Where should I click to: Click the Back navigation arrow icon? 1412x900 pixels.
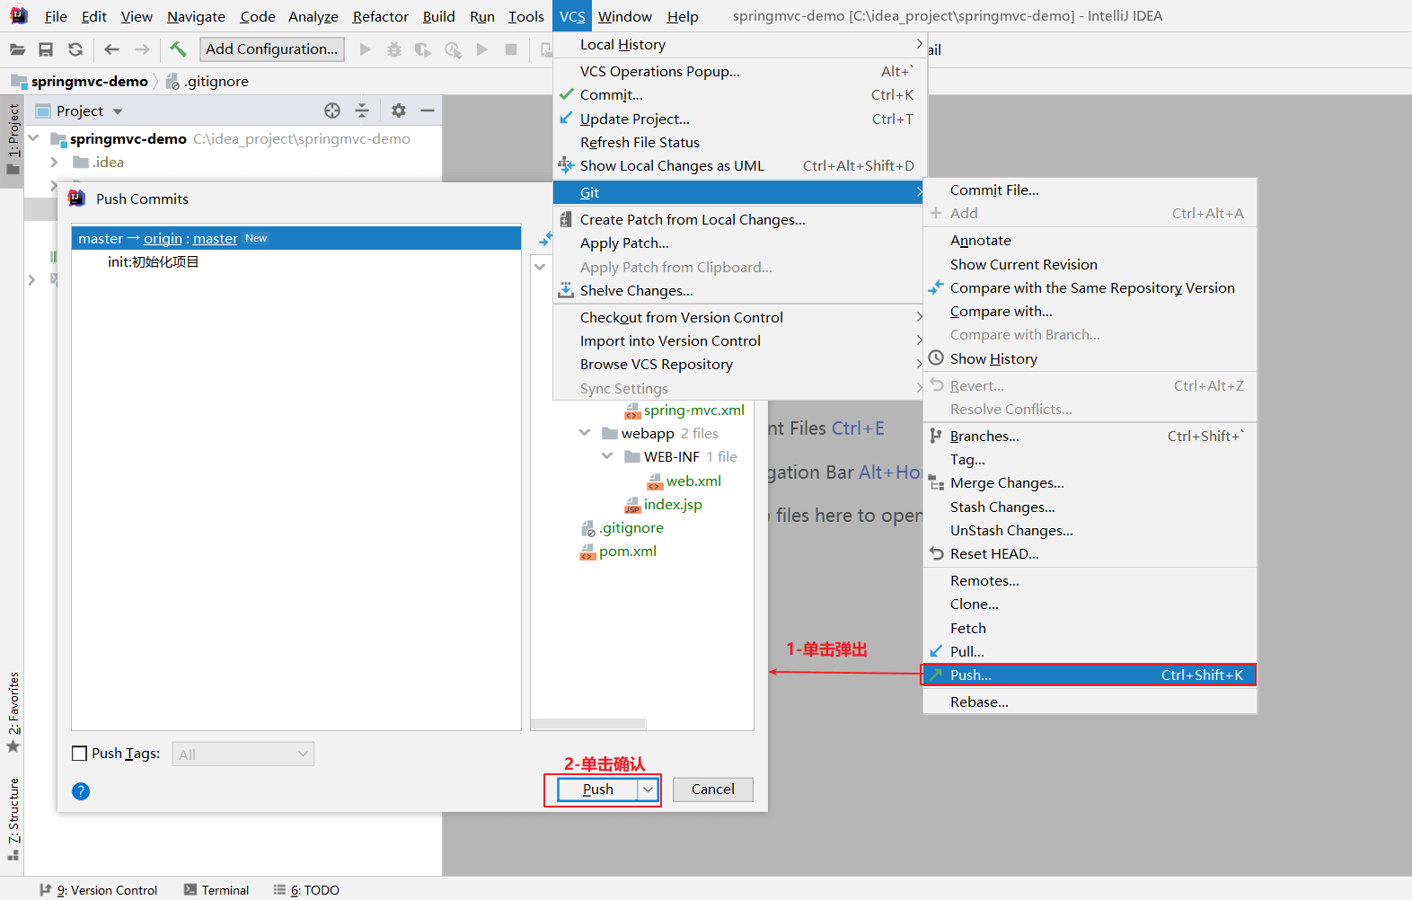[x=111, y=49]
